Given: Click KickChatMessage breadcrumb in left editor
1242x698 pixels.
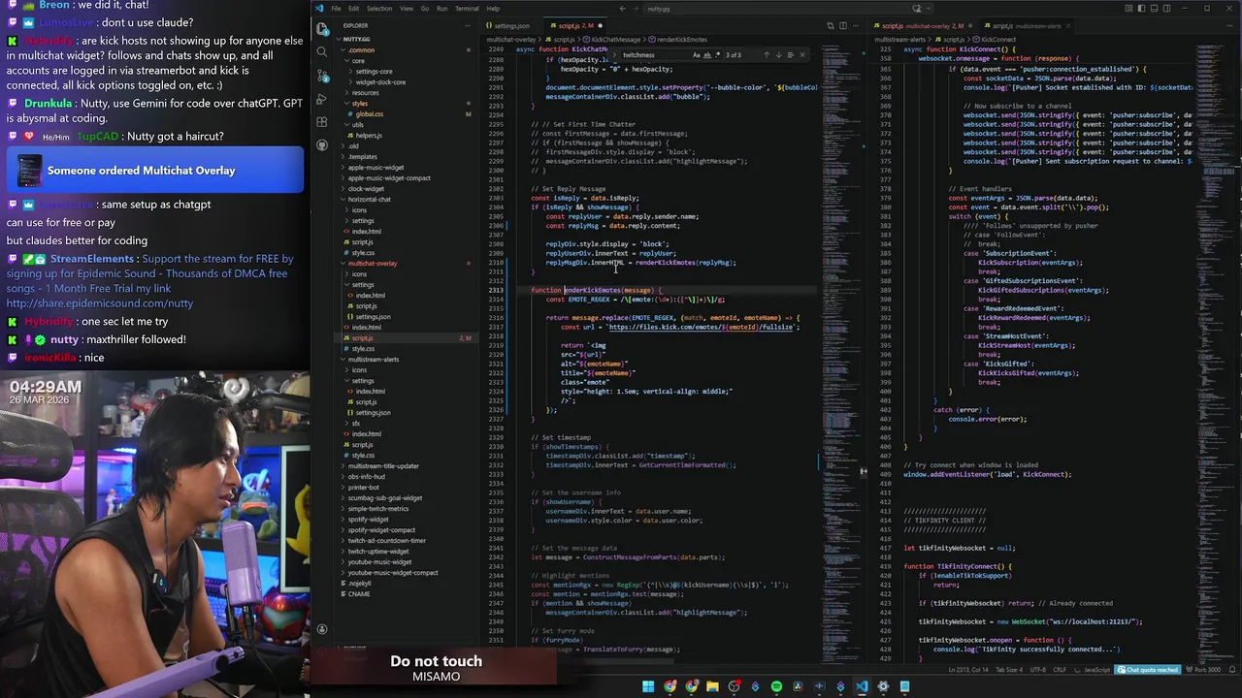Looking at the screenshot, I should (616, 40).
